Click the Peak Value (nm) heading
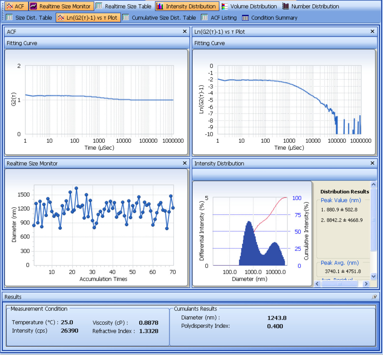383x355 pixels. click(x=341, y=200)
